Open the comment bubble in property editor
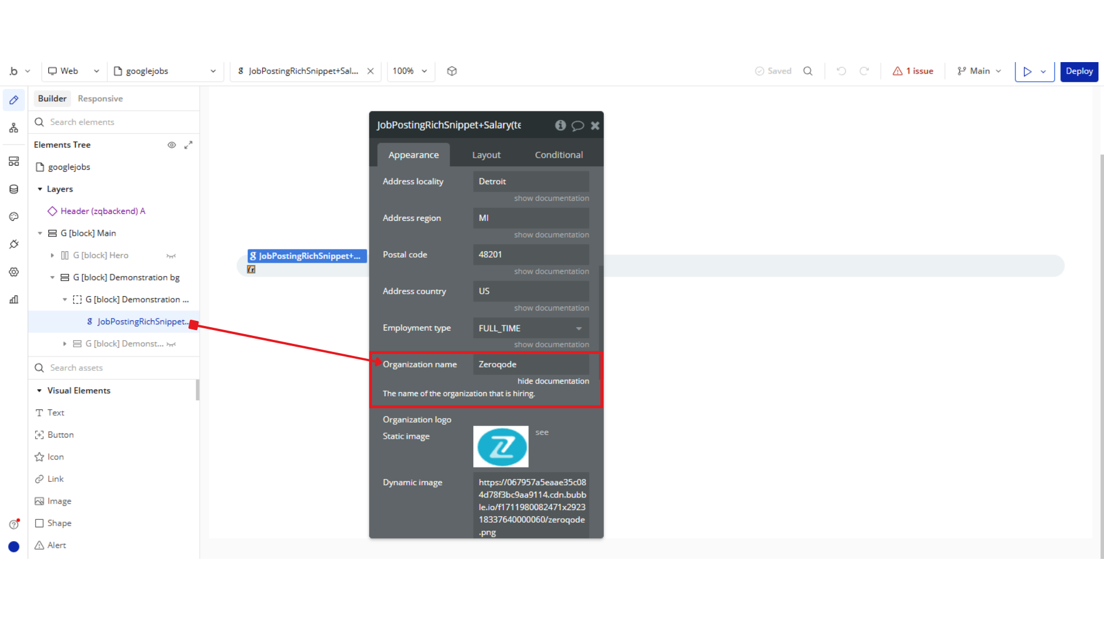This screenshot has width=1104, height=621. point(578,125)
